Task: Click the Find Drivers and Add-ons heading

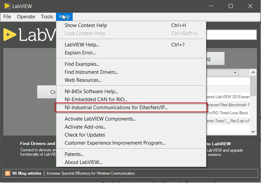Action: (x=38, y=144)
